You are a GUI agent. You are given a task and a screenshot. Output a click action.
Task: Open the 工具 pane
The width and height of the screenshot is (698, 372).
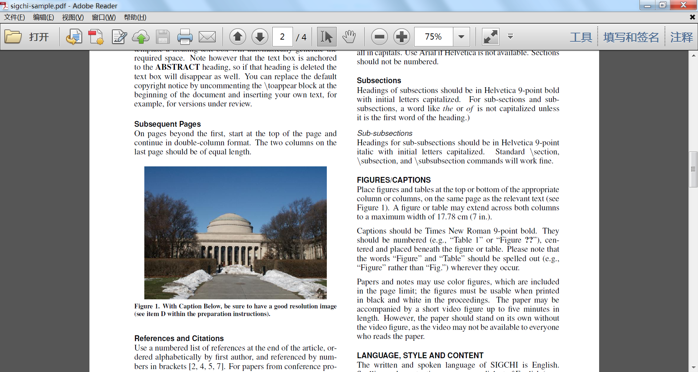click(x=581, y=37)
